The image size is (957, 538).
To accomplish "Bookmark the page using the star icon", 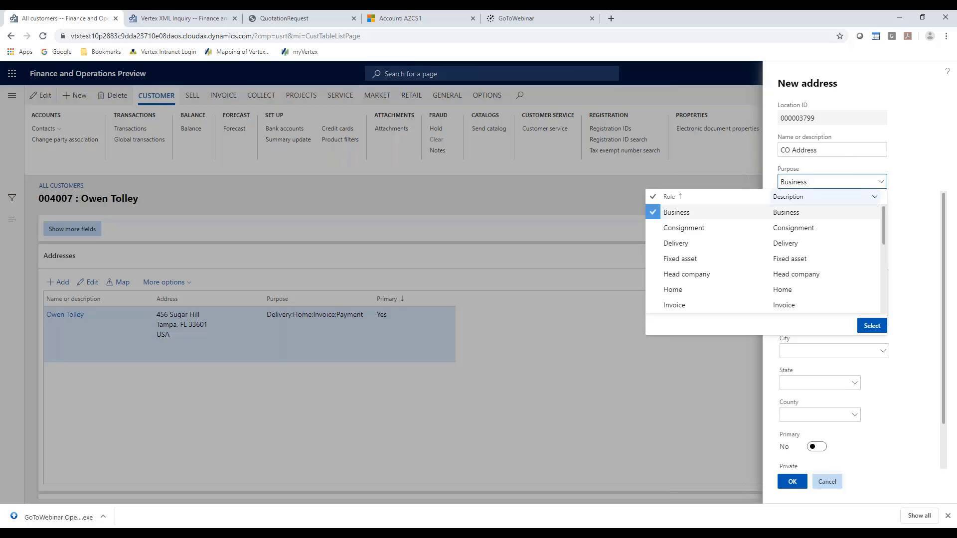I will coord(840,36).
